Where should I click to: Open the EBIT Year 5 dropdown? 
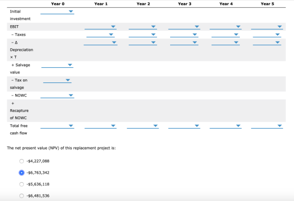267,27
